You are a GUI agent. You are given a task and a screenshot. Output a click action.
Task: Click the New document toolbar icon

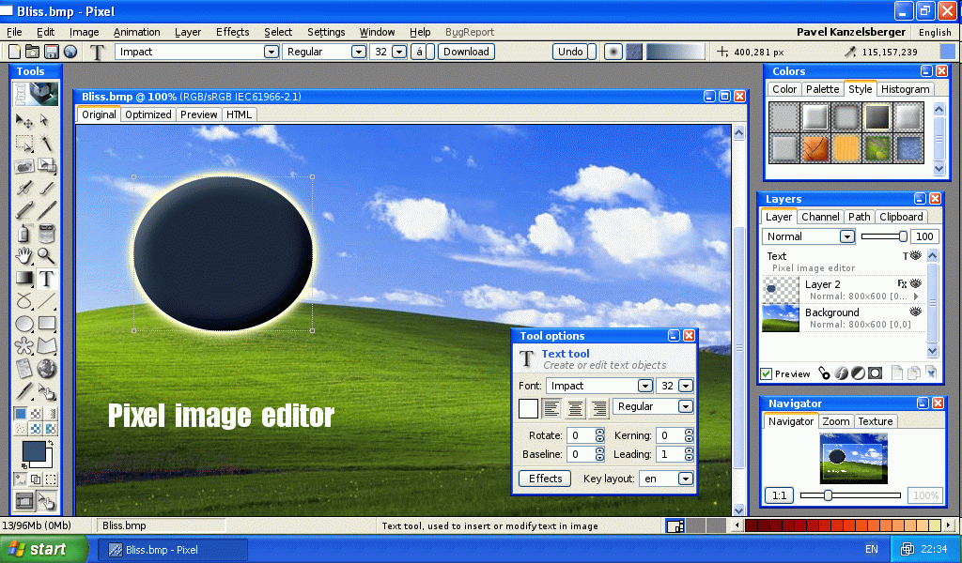pos(14,52)
